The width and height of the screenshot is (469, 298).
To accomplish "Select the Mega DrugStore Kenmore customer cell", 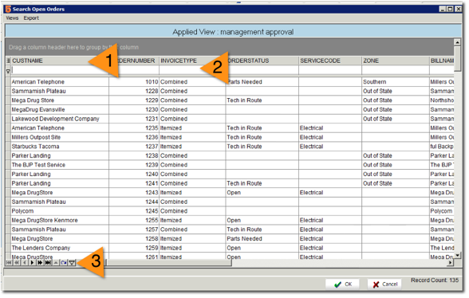I will [60, 220].
